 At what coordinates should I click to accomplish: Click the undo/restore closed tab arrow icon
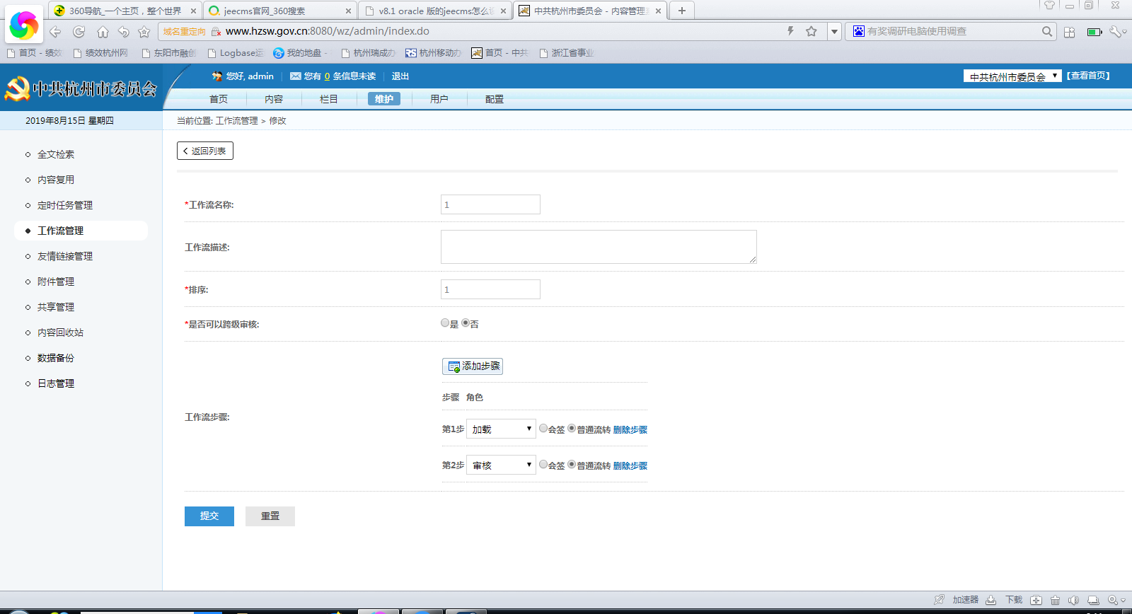124,32
